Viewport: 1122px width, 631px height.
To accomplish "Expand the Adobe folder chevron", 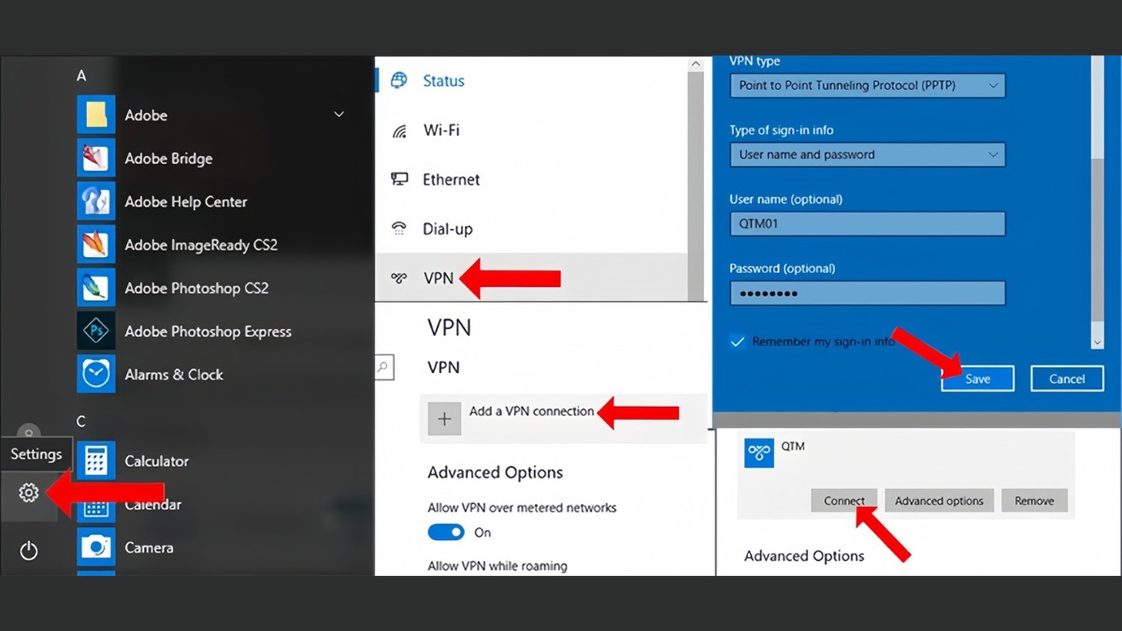I will [338, 115].
